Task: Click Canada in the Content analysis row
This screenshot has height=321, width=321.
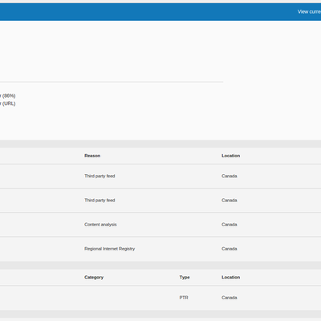Action: [x=230, y=225]
